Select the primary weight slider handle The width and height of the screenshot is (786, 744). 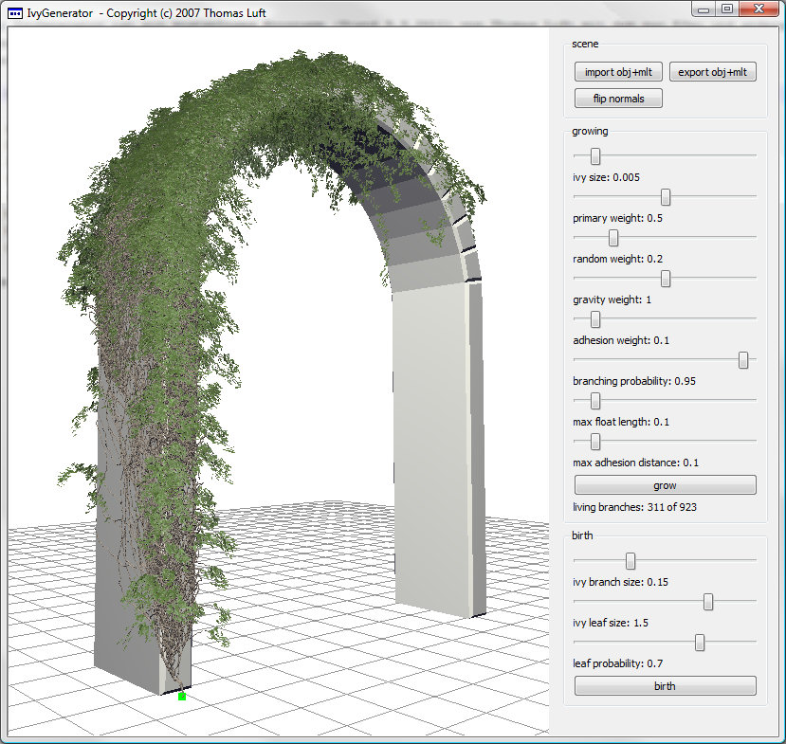[666, 196]
